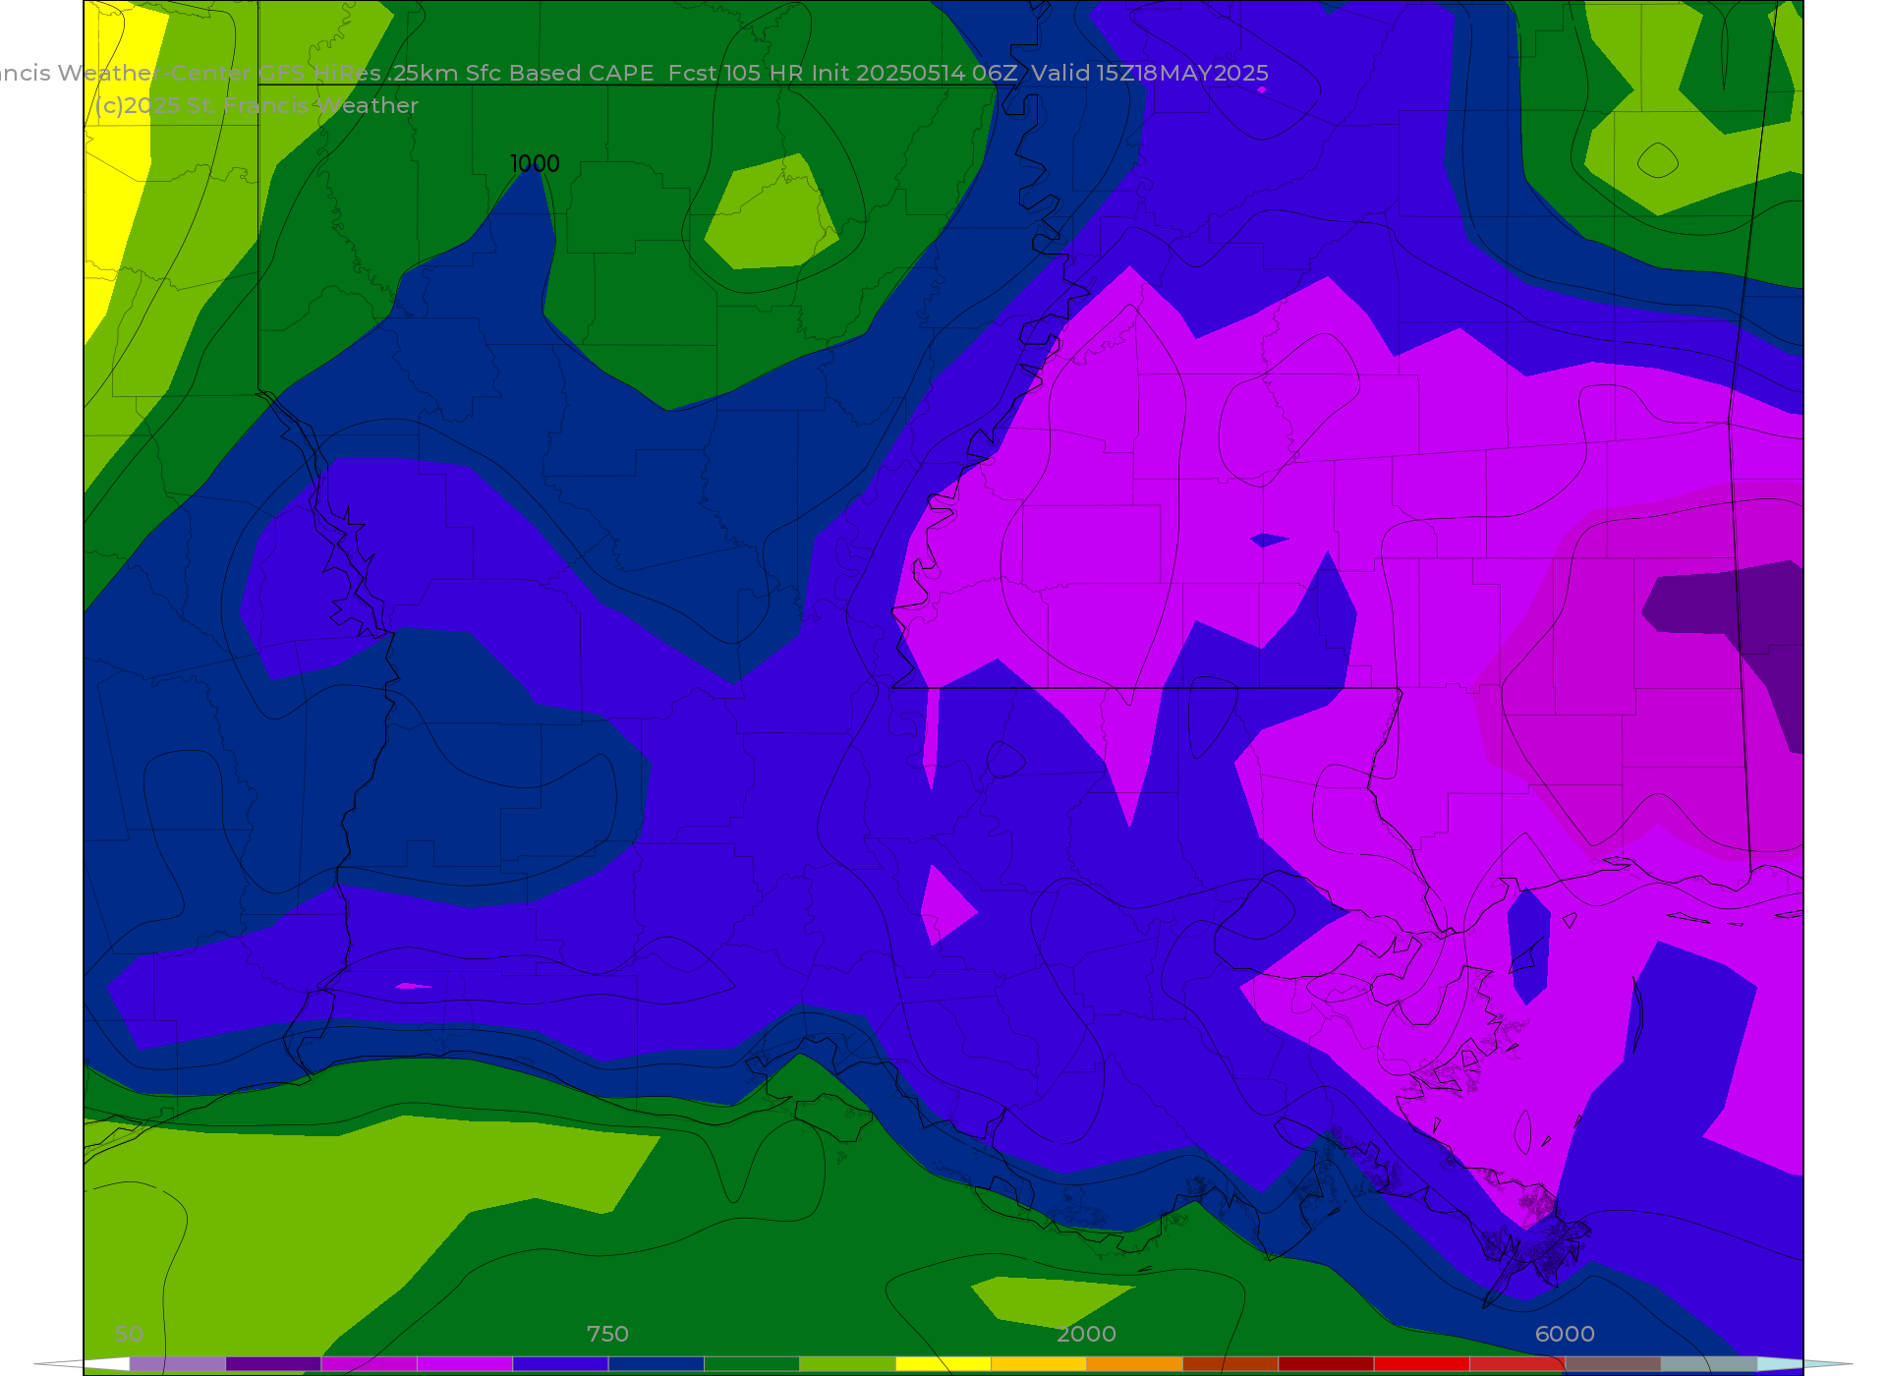
Task: Click the bright violet legend swatch
Action: point(465,1364)
